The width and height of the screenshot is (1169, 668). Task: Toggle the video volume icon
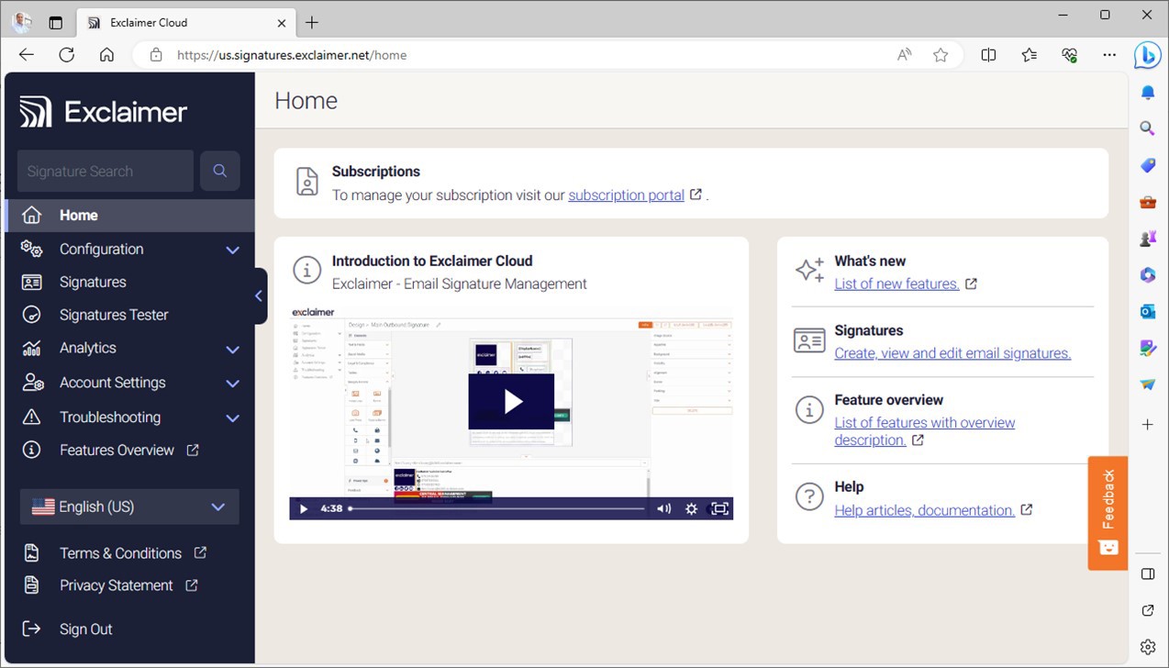(663, 508)
